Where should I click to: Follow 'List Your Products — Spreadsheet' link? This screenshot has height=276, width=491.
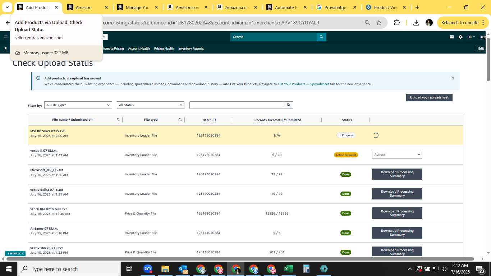click(x=303, y=84)
